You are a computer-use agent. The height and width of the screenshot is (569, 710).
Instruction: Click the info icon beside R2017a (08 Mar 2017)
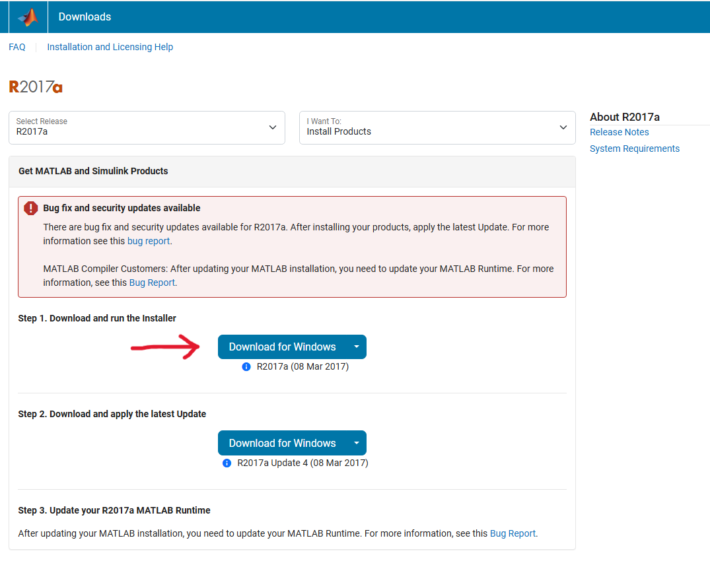tap(246, 366)
